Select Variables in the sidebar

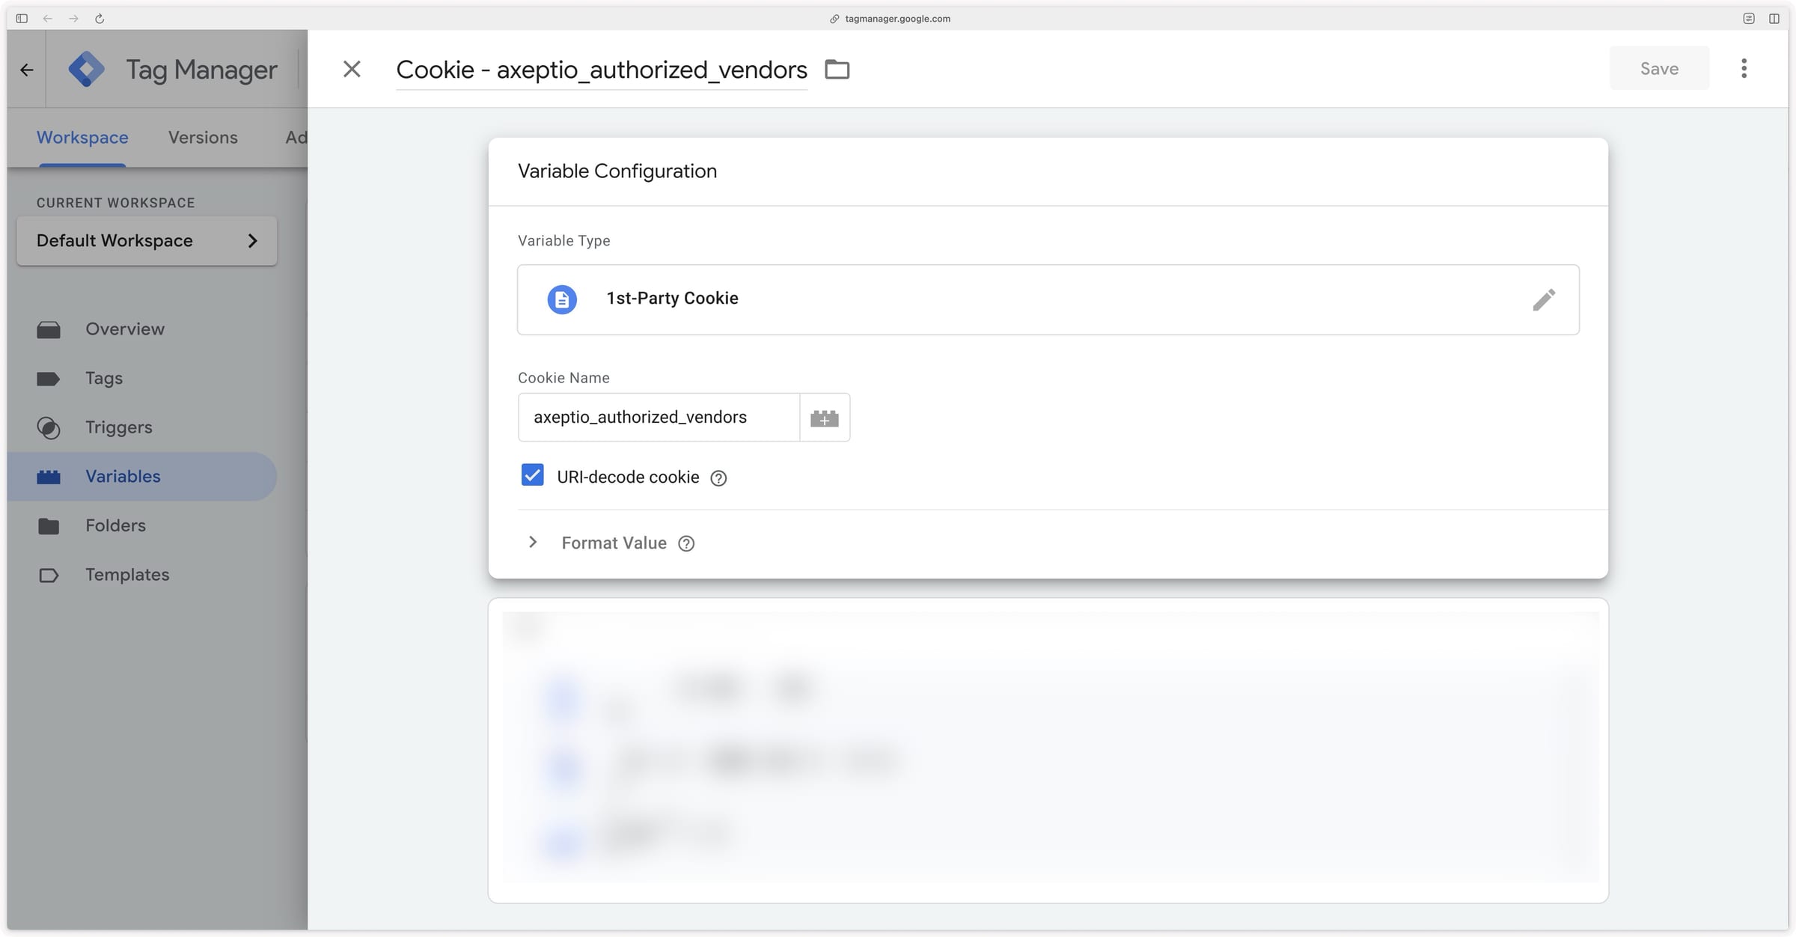(142, 477)
